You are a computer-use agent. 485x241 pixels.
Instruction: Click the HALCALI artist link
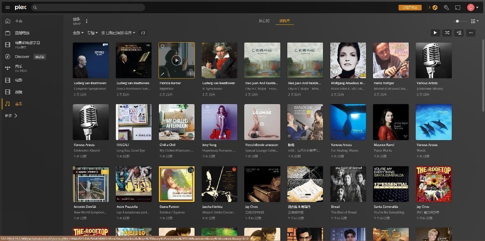coord(123,145)
